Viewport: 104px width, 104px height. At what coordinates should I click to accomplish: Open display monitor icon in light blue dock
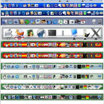pos(100,67)
